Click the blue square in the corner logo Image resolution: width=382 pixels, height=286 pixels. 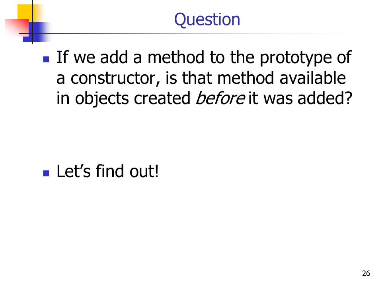click(37, 32)
